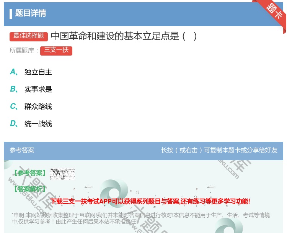Click the 最佳选择题 question type badge

(29, 36)
